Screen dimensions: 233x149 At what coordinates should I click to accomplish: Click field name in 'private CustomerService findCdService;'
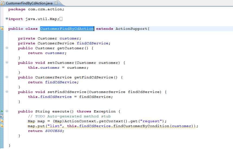[92, 43]
